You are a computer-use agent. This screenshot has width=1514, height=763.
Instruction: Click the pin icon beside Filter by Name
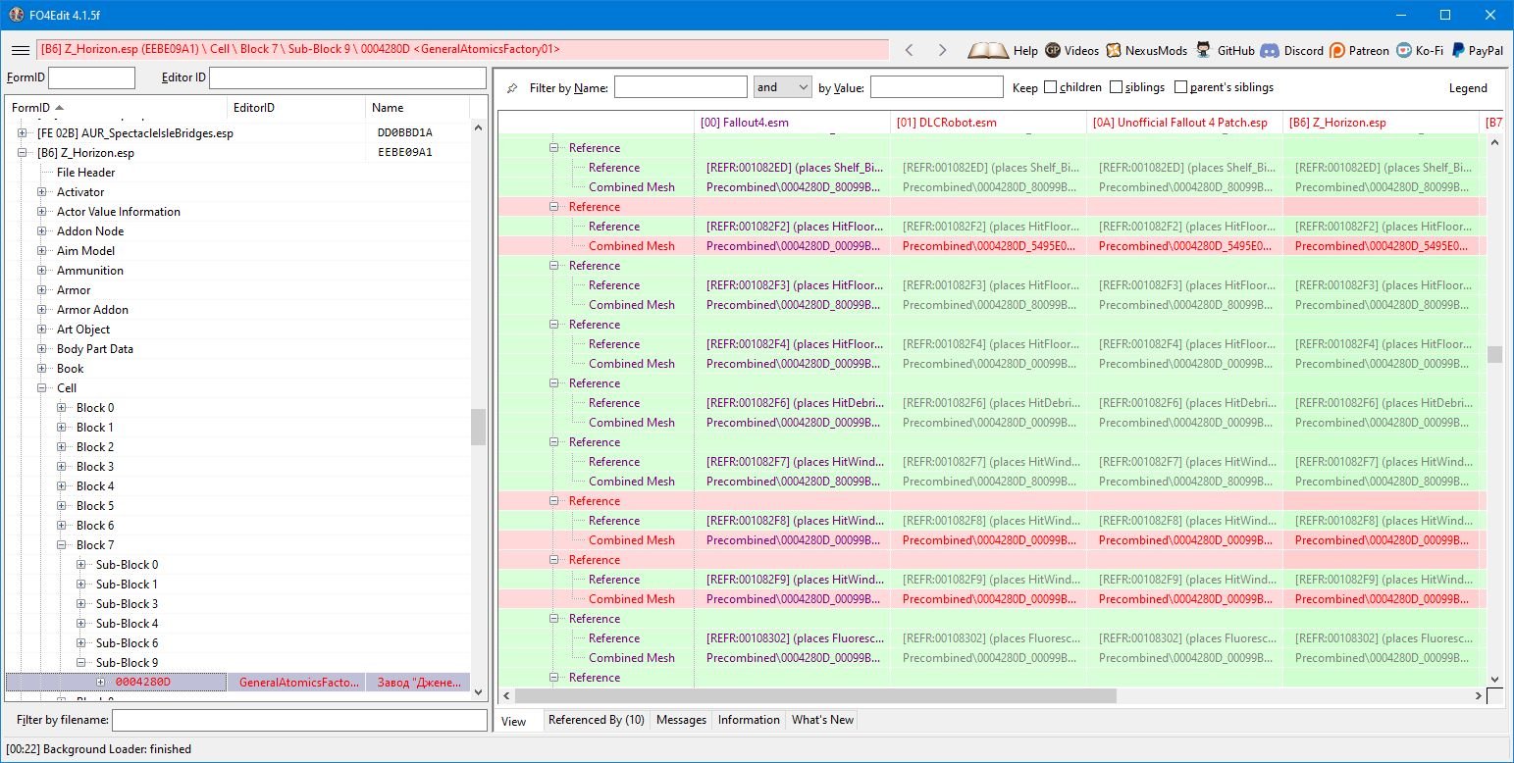pyautogui.click(x=512, y=88)
